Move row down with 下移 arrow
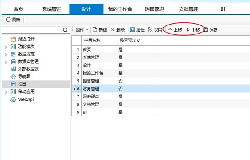 188,30
